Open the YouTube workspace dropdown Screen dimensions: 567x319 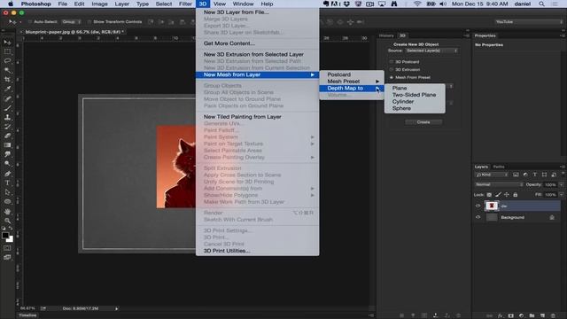click(x=528, y=21)
